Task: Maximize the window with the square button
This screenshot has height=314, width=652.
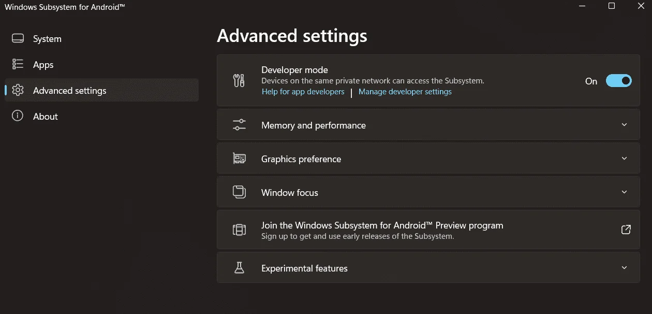Action: click(x=612, y=6)
